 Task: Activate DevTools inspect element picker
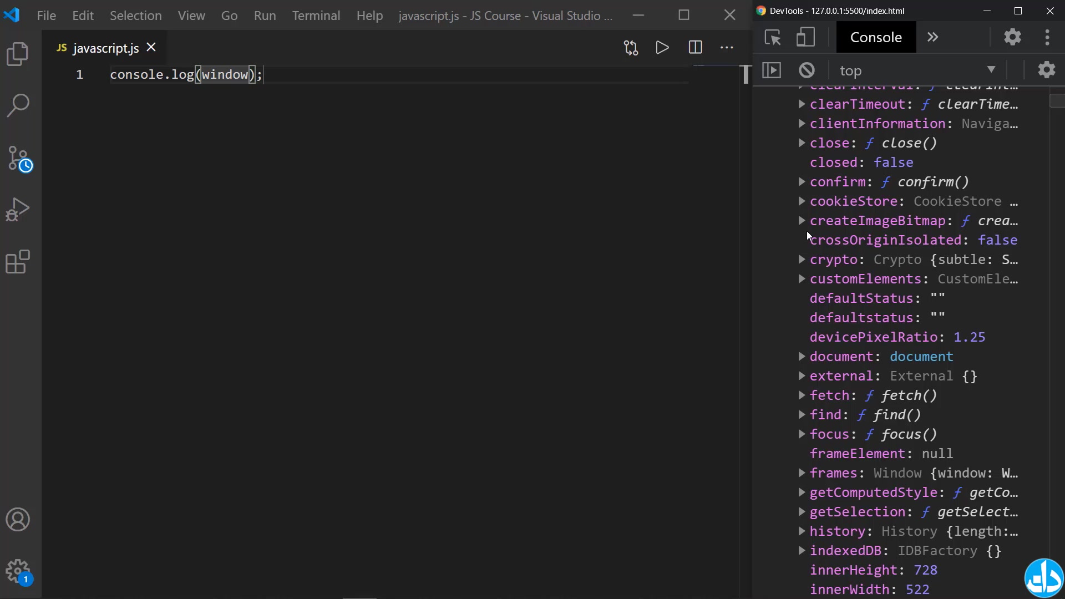(773, 37)
